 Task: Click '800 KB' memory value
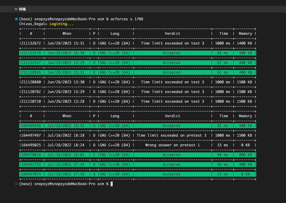pyautogui.click(x=245, y=155)
